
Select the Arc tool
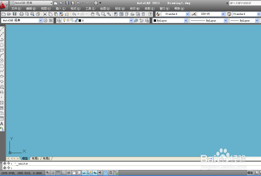coord(2,55)
